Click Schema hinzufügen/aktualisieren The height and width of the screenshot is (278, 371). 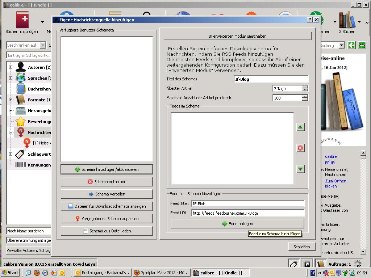pyautogui.click(x=107, y=169)
